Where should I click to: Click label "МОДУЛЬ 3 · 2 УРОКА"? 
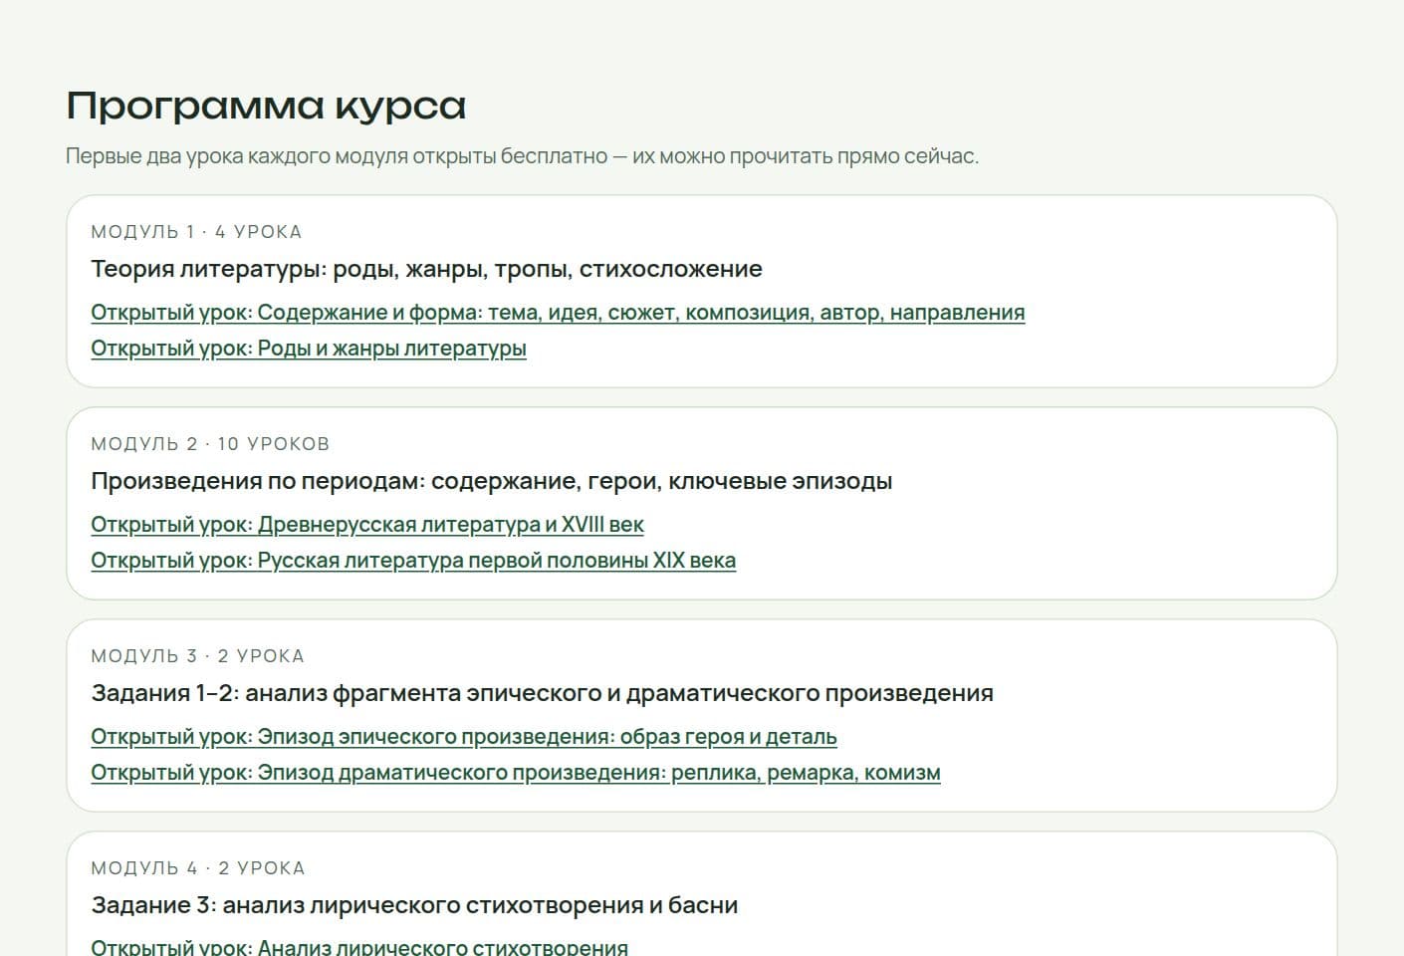197,656
